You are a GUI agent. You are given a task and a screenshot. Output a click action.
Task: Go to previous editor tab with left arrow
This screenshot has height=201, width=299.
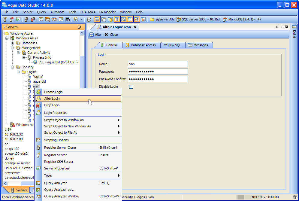pyautogui.click(x=276, y=27)
